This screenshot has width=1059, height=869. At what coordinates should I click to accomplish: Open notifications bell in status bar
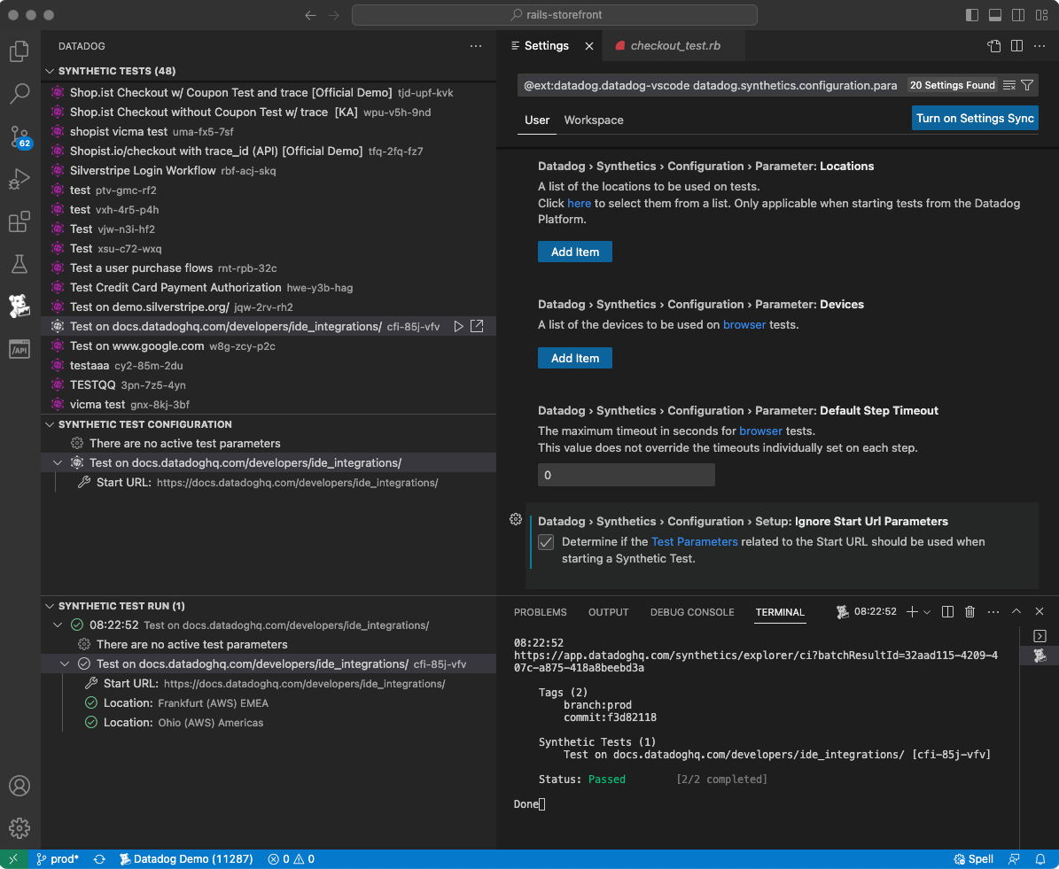tap(1040, 859)
